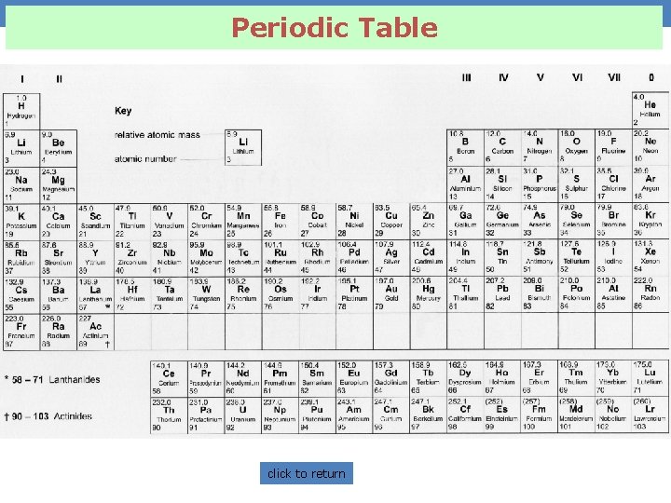
Task: Click the 'Periodic Table' title banner
Action: coord(334,27)
